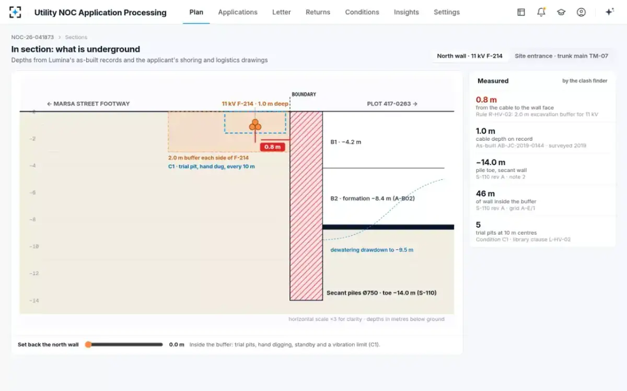Open the Returns tab
This screenshot has height=391, width=627.
[x=318, y=12]
